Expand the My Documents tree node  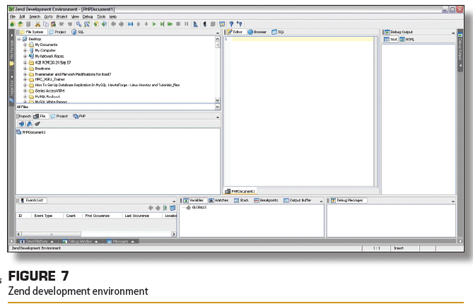[25, 45]
